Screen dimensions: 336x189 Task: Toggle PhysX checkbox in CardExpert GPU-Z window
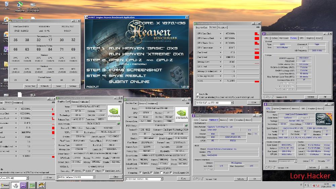[161, 173]
